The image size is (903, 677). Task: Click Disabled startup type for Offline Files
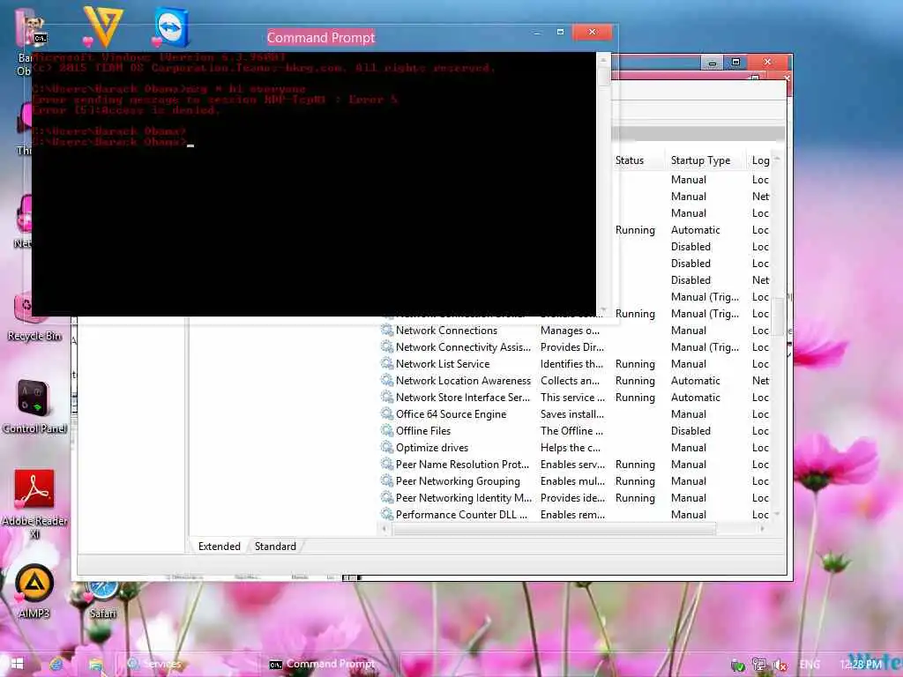[690, 430]
